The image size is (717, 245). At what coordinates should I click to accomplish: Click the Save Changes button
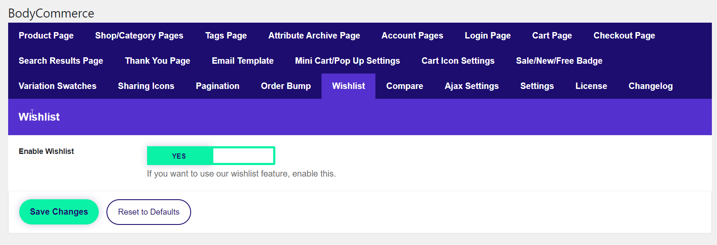click(59, 212)
